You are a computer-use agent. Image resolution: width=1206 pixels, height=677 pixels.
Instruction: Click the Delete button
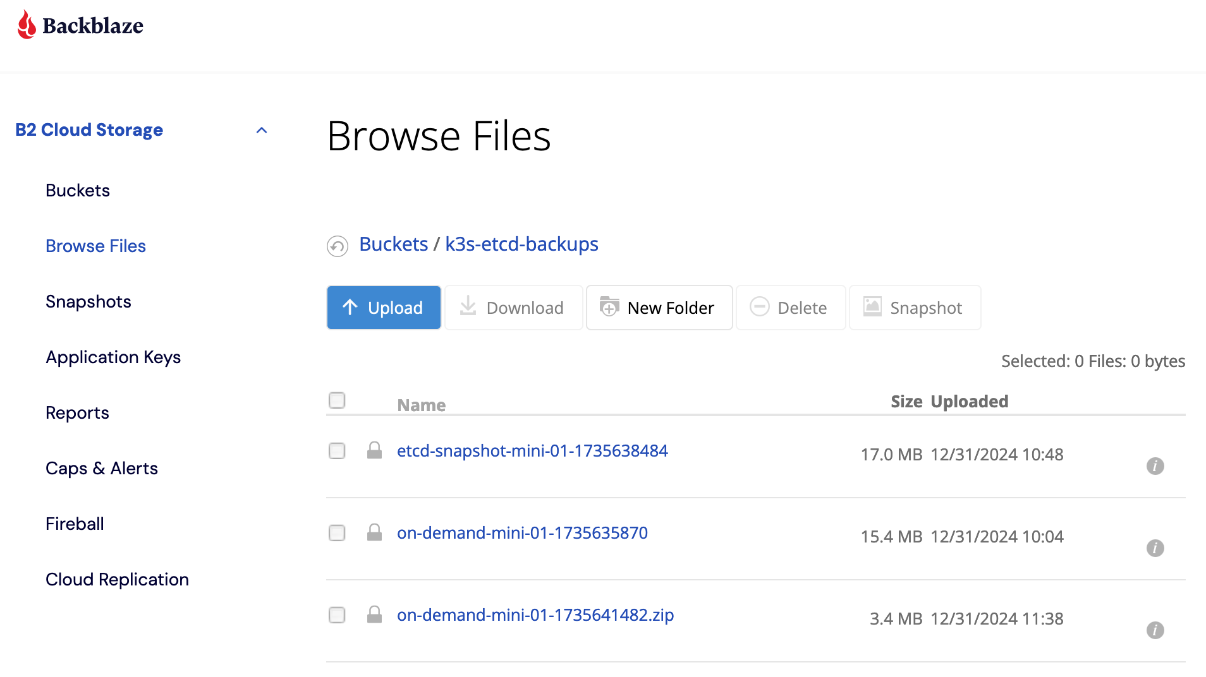coord(791,308)
